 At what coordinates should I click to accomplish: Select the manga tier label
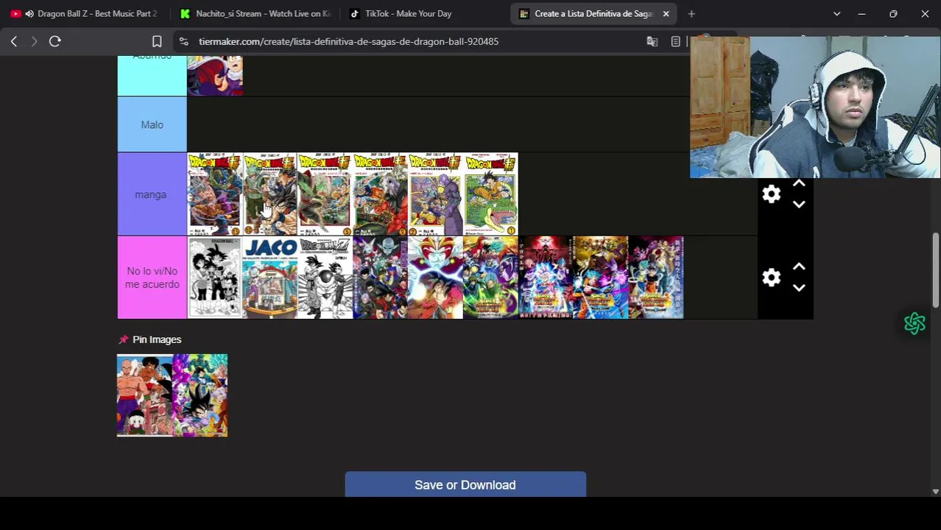point(152,194)
